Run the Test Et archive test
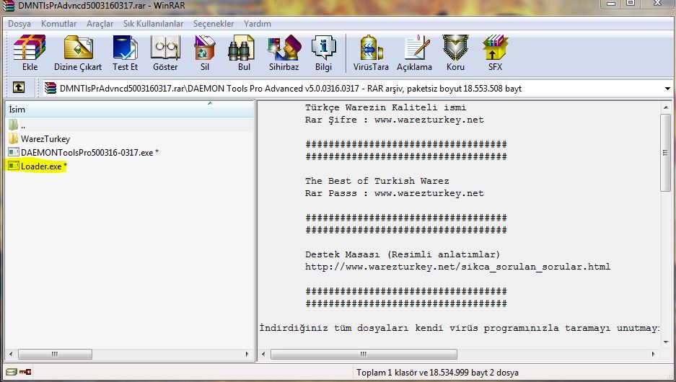The height and width of the screenshot is (382, 676). click(x=125, y=48)
